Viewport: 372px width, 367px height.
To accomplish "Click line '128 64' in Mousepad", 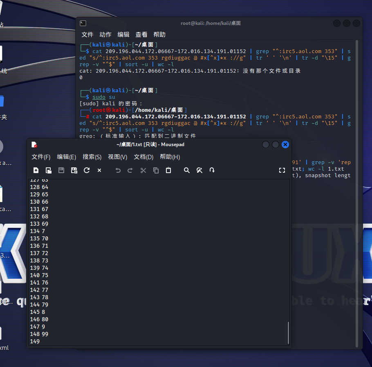I will pos(39,187).
